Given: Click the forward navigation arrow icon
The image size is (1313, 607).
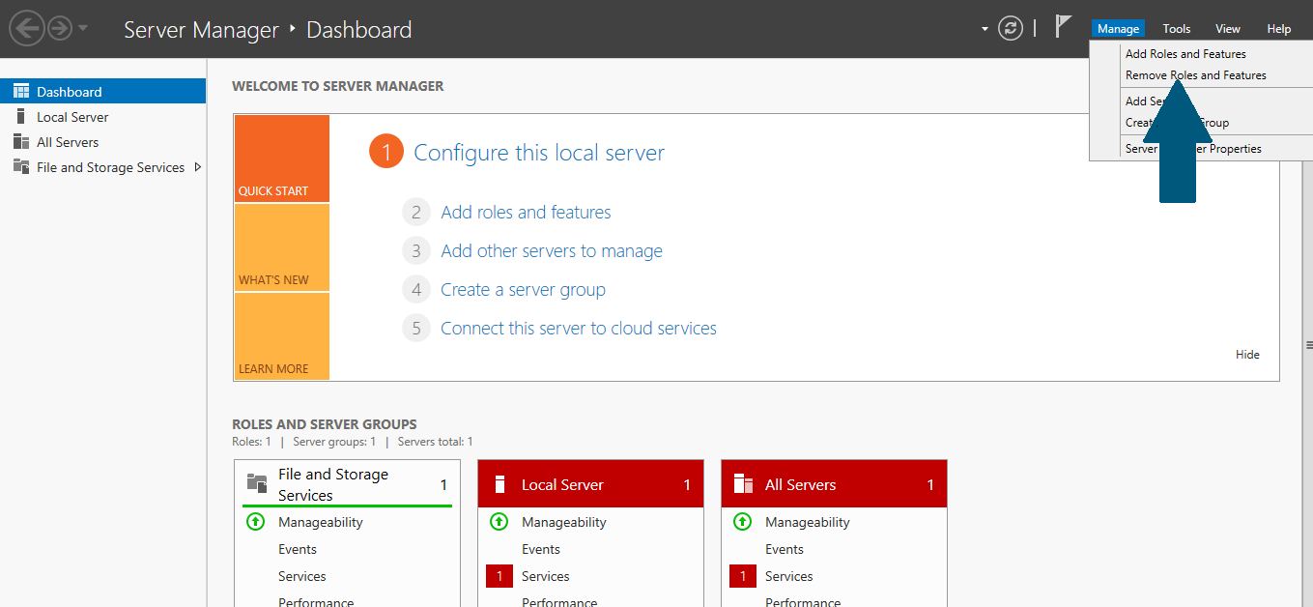Looking at the screenshot, I should (x=60, y=28).
